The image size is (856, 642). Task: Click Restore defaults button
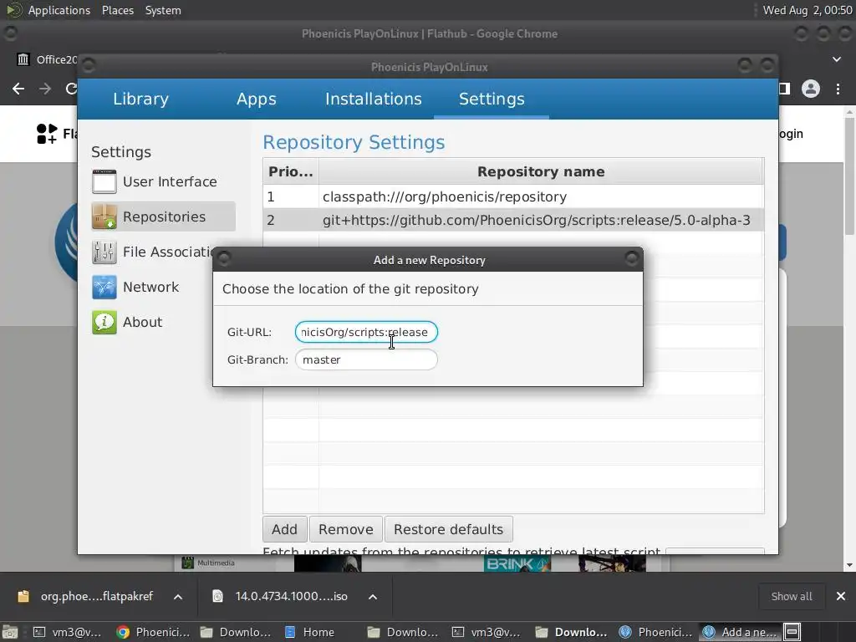pyautogui.click(x=448, y=529)
